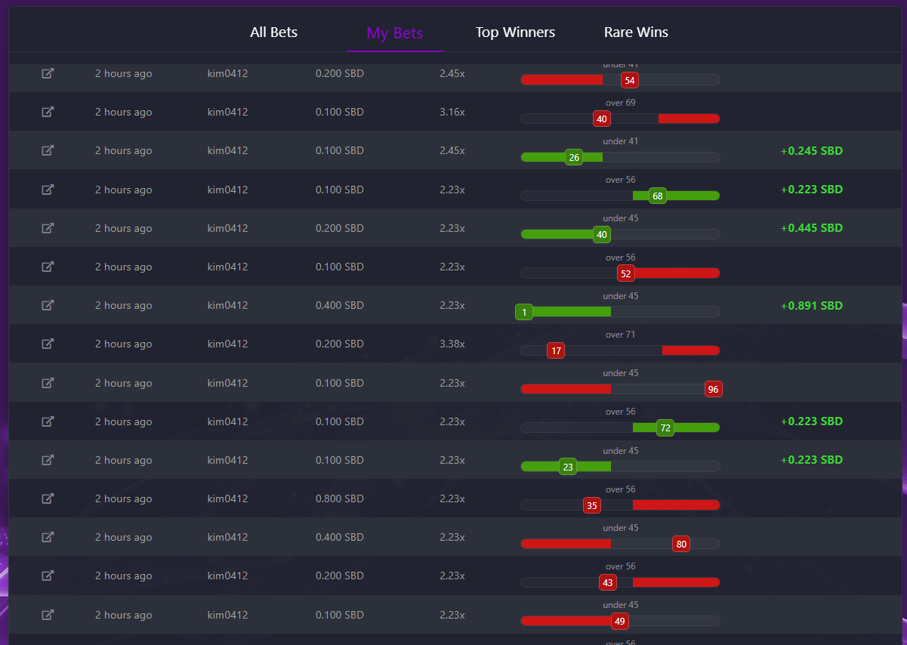Click the red roll marker showing 52
Viewport: 907px width, 645px height.
click(625, 273)
